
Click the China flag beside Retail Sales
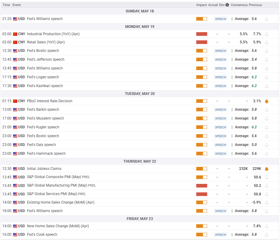(15, 42)
